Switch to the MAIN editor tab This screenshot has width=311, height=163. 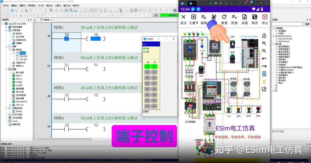pyautogui.click(x=47, y=20)
